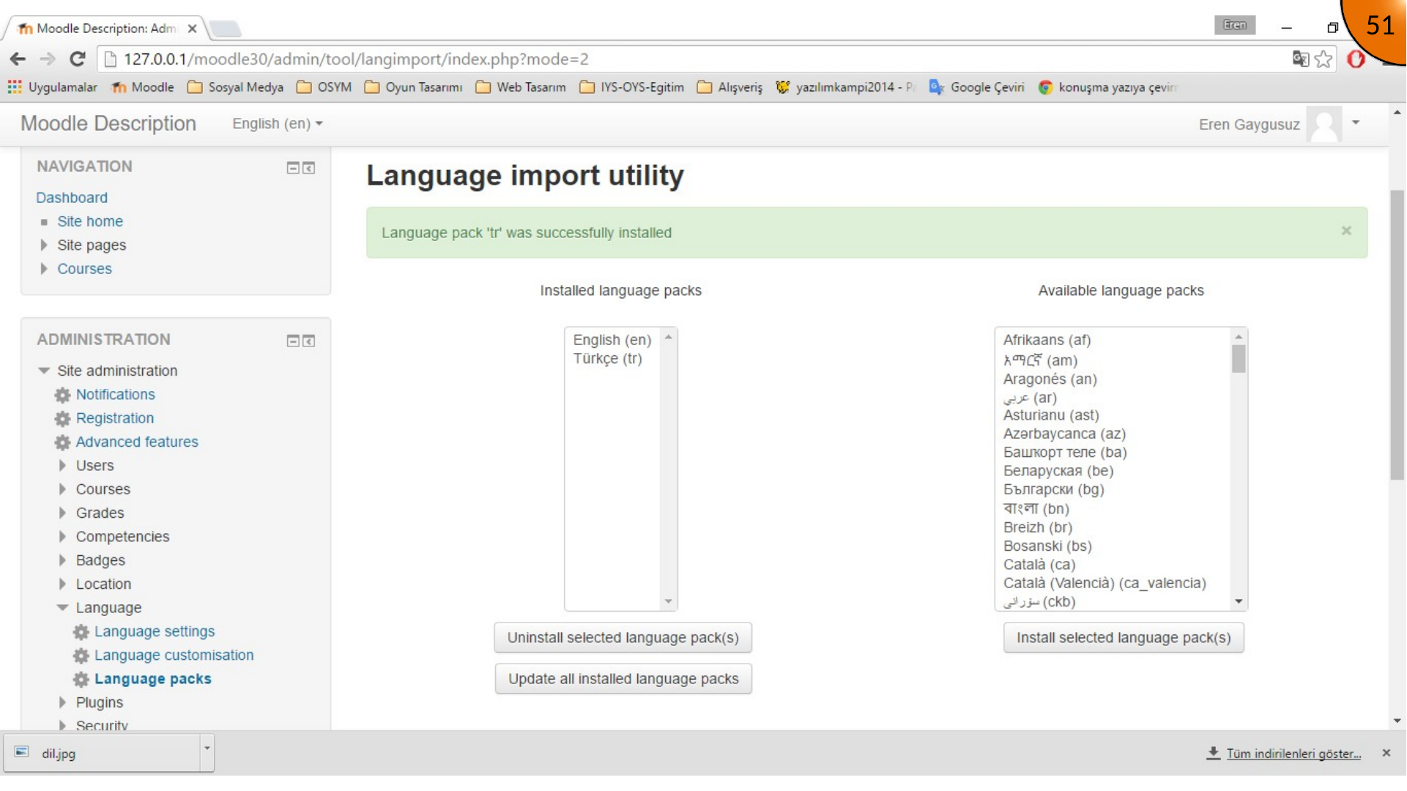Image resolution: width=1407 pixels, height=791 pixels.
Task: Open the Google Translate icon in address bar
Action: (1301, 59)
